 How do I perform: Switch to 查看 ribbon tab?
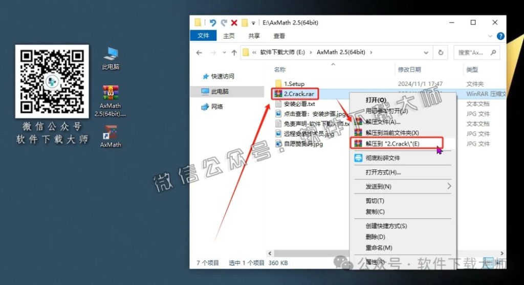tap(279, 36)
